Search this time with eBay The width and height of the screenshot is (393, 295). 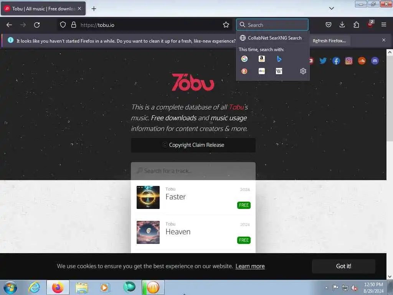262,71
